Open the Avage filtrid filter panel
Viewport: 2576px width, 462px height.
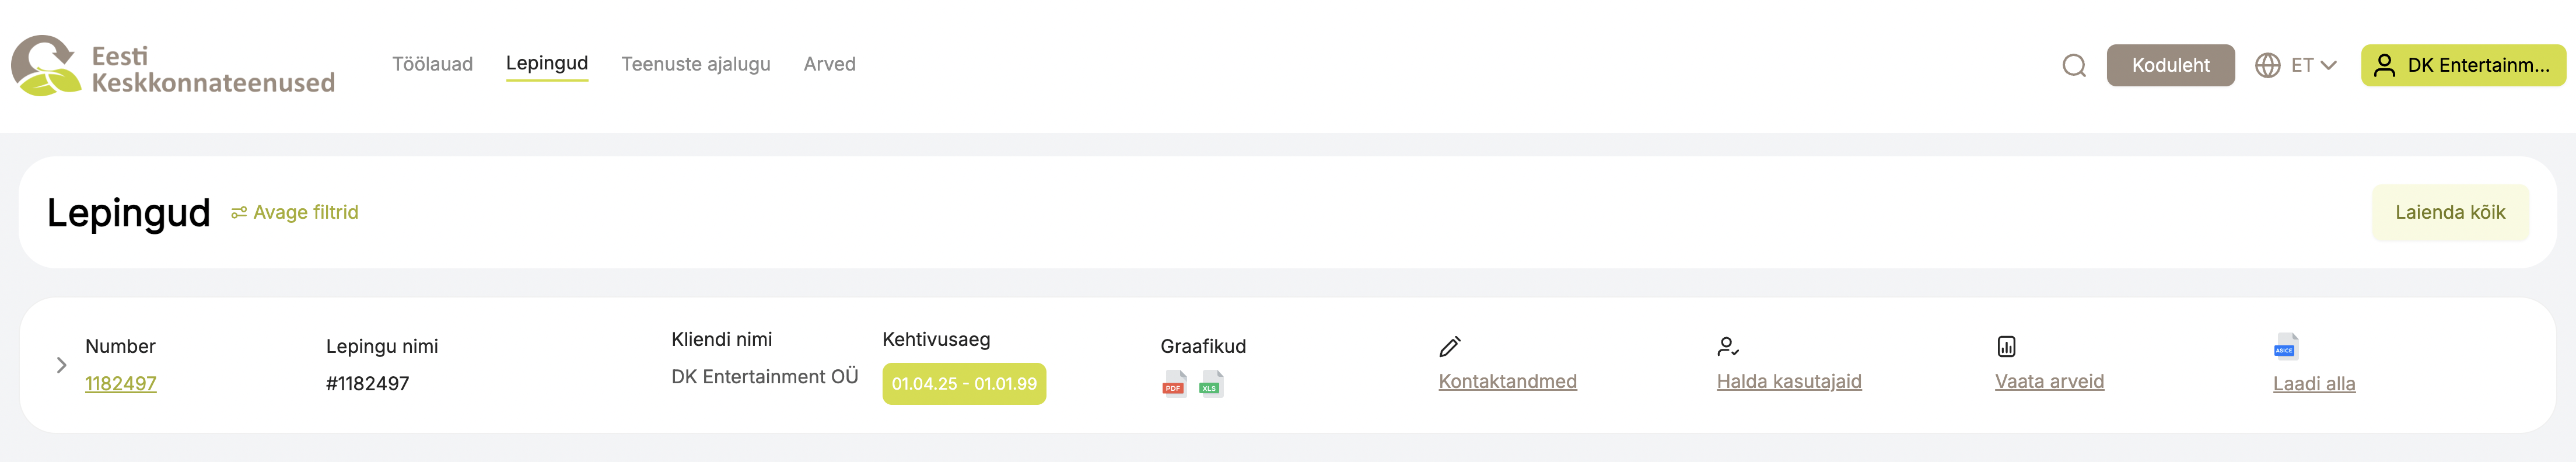point(295,213)
